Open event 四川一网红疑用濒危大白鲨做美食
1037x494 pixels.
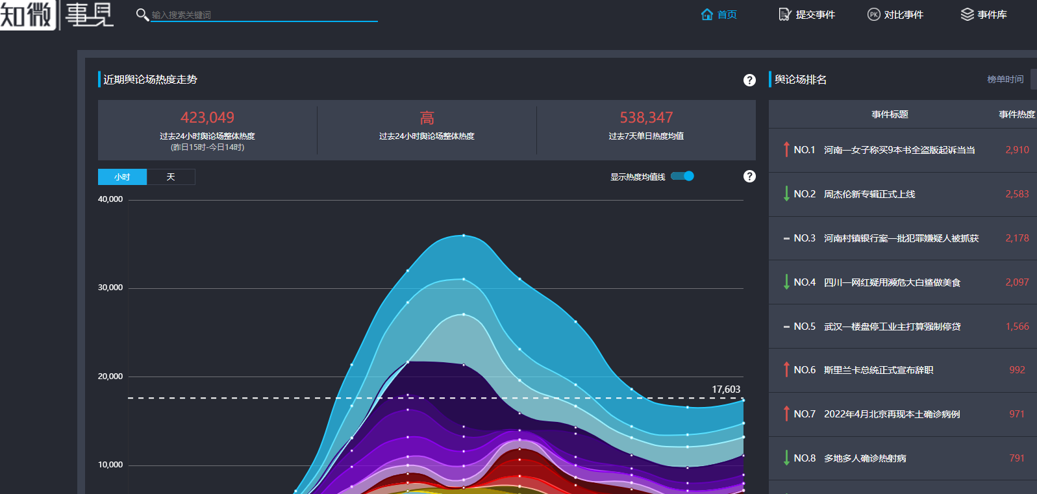point(892,282)
